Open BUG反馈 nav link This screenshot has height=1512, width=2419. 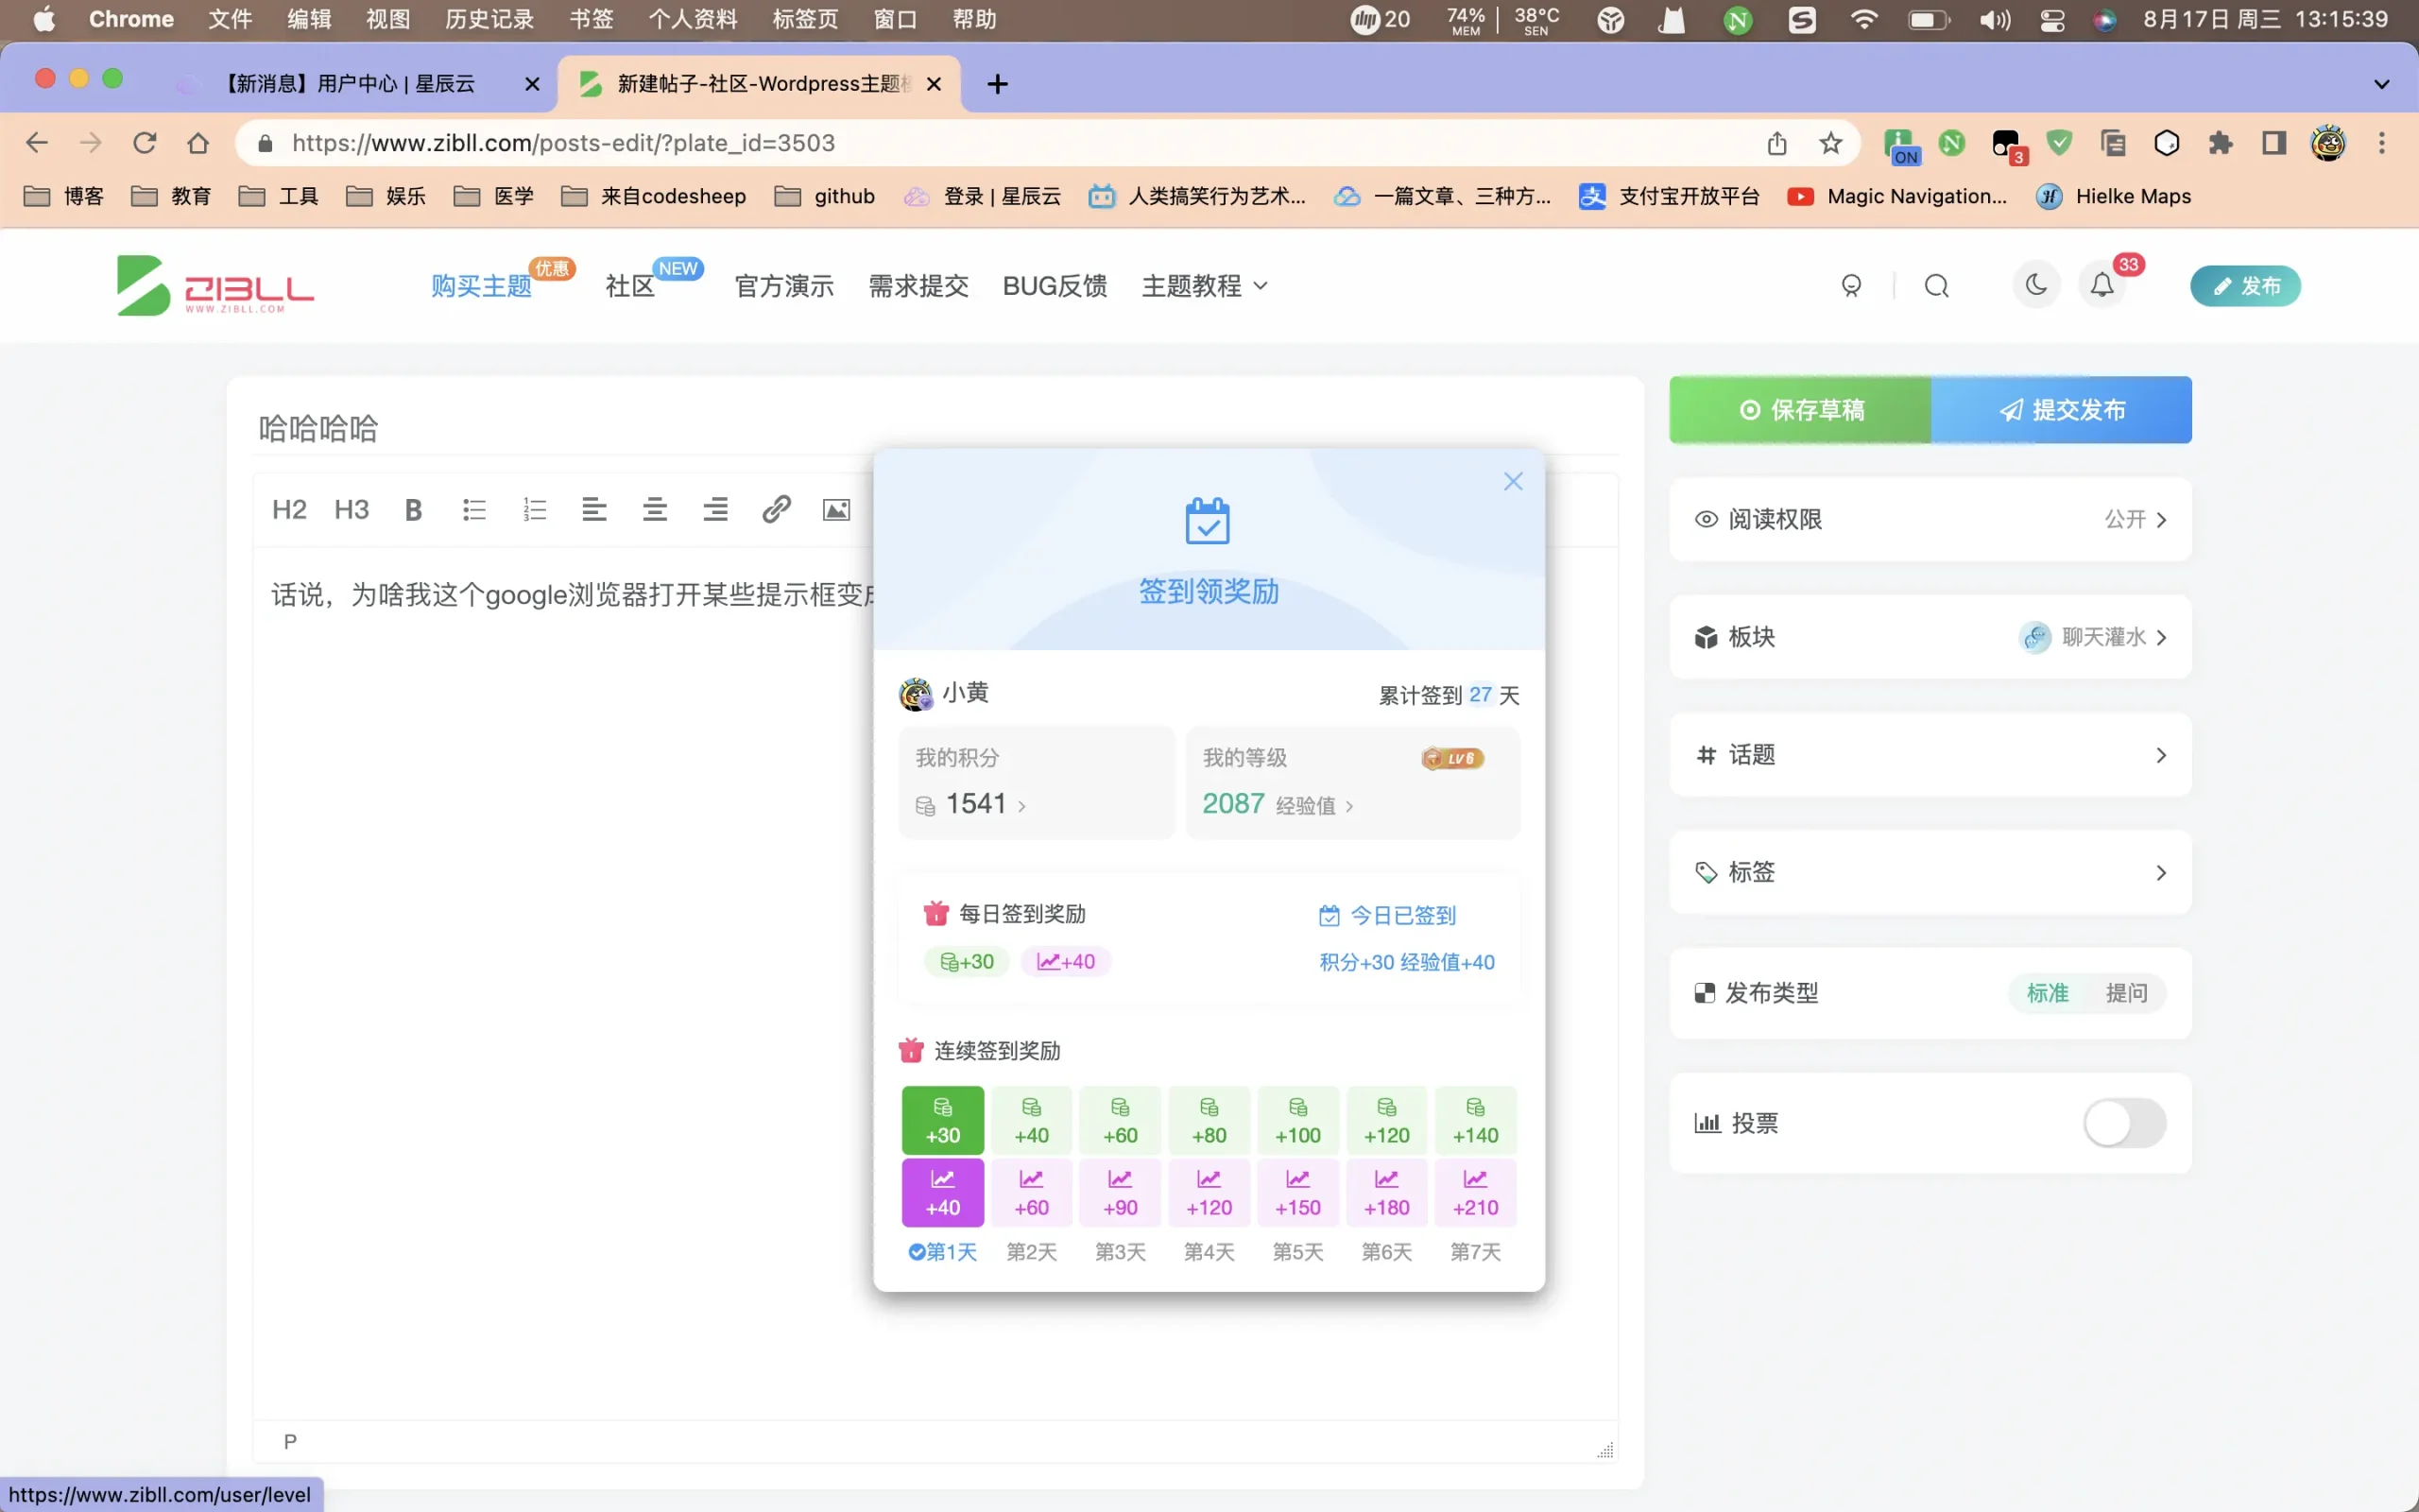(x=1055, y=286)
